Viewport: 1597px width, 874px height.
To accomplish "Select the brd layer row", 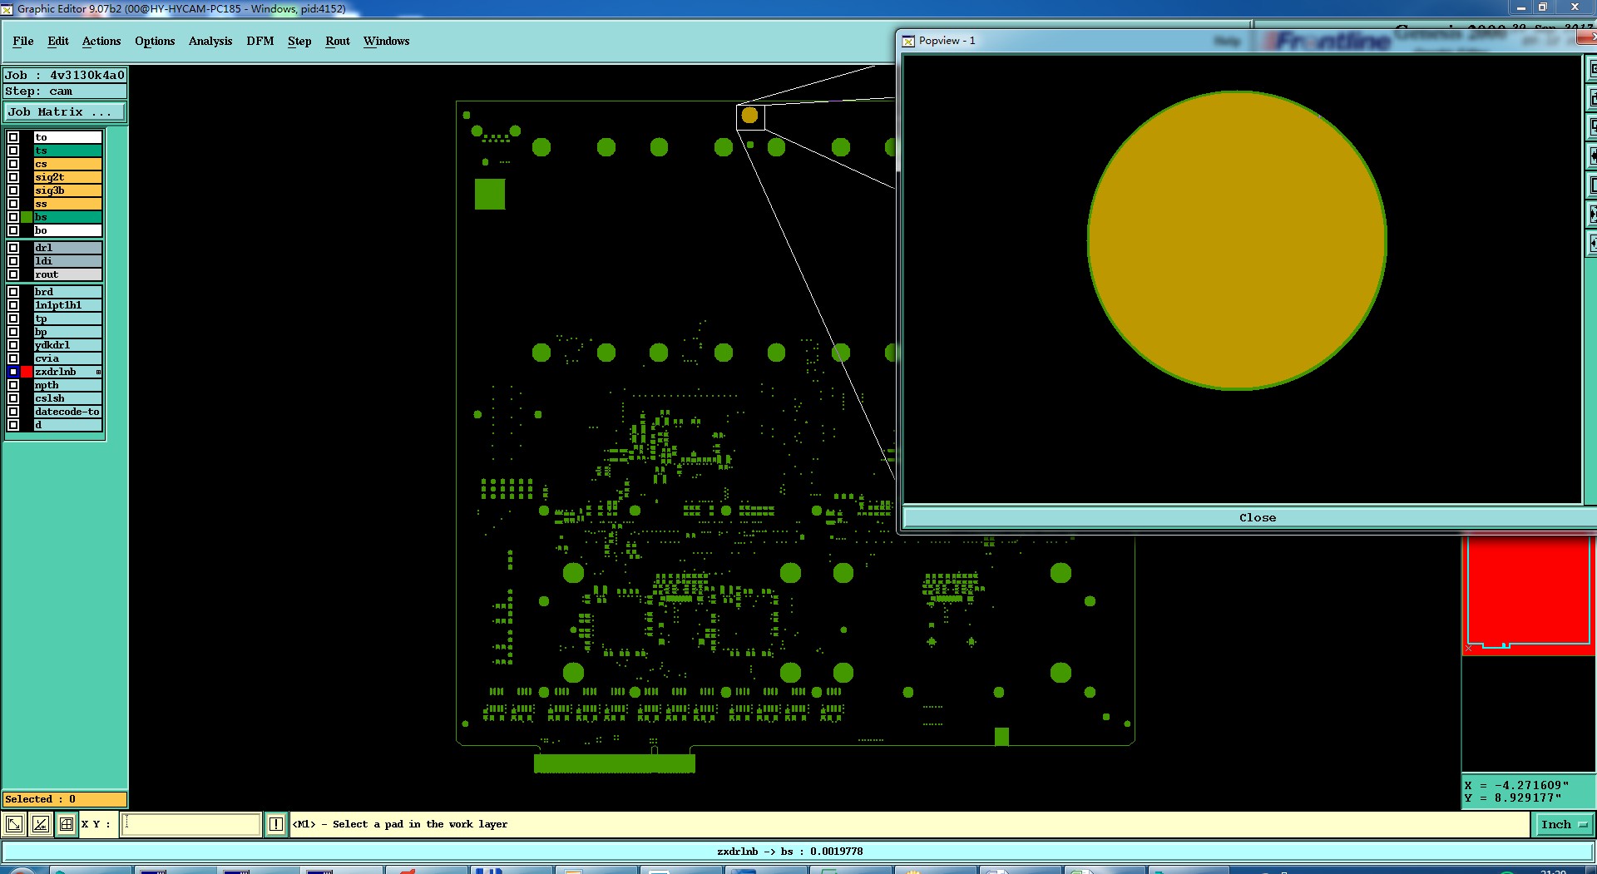I will click(x=67, y=292).
